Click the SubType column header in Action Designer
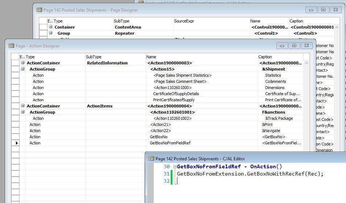346x203 pixels. [x=94, y=57]
